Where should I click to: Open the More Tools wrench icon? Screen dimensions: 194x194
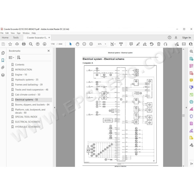click(191, 145)
